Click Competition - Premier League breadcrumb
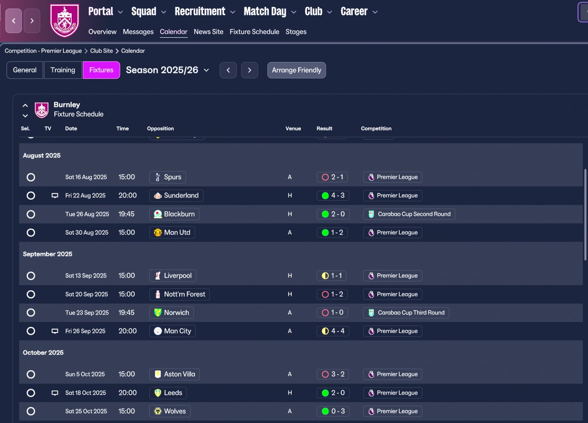 (x=43, y=51)
